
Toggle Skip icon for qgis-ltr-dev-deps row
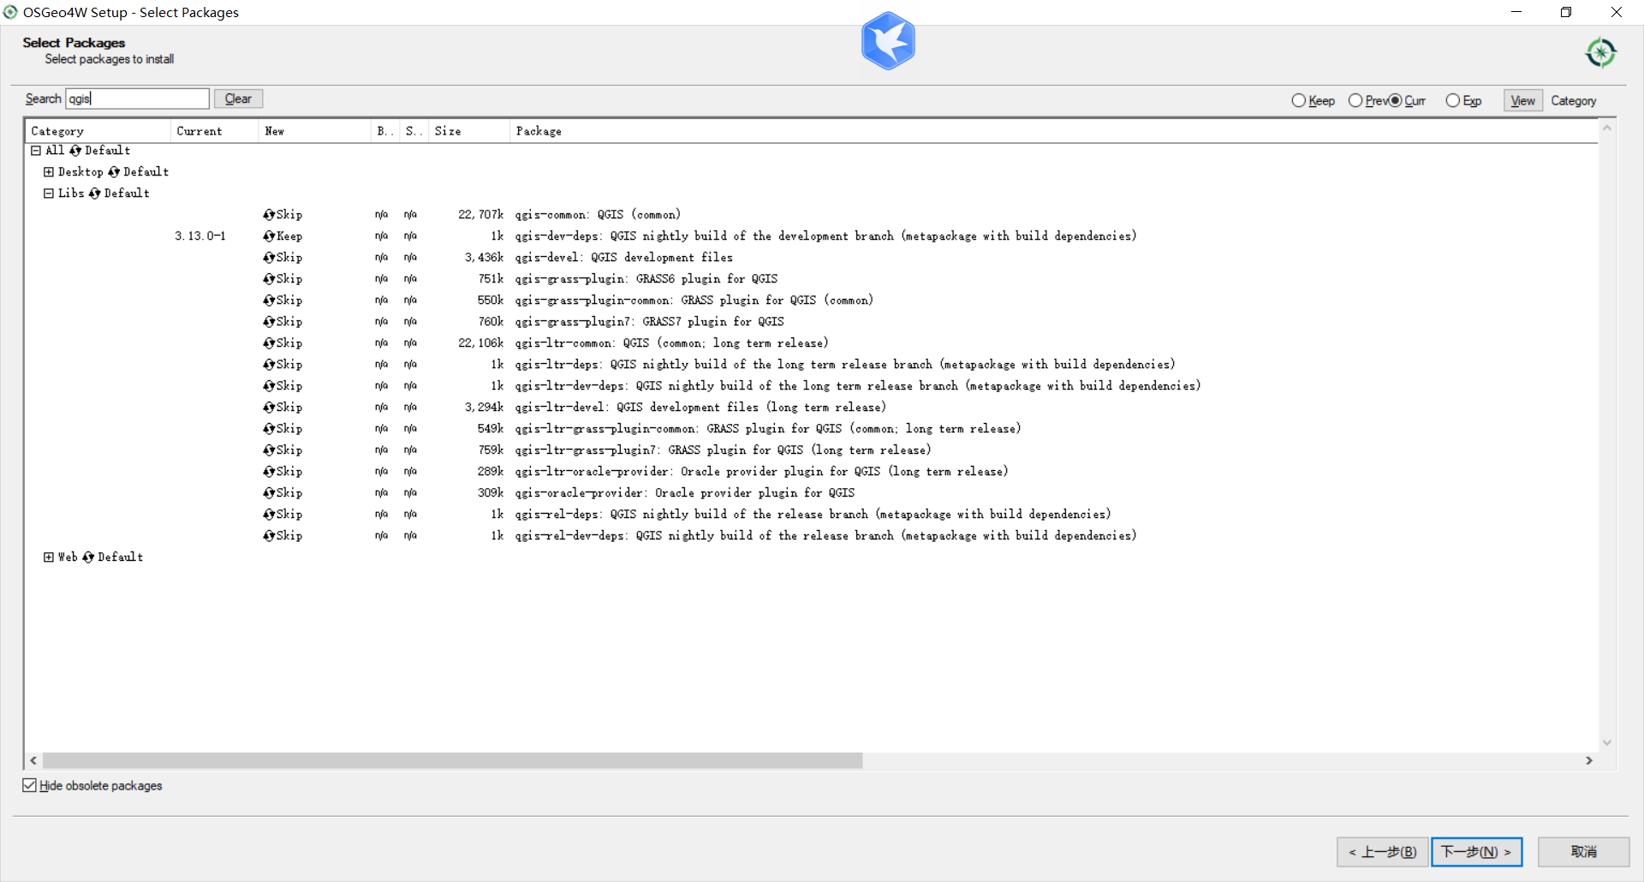(269, 386)
